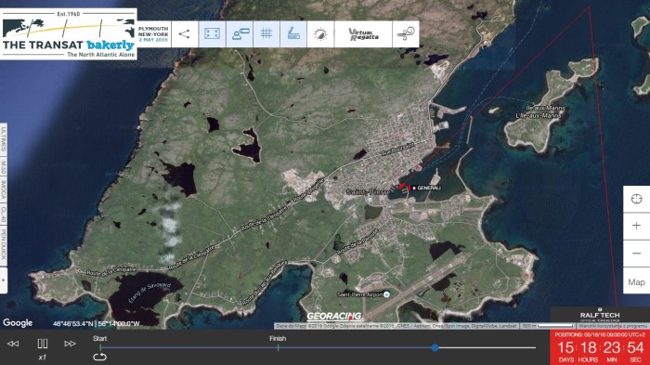Image resolution: width=650 pixels, height=365 pixels.
Task: Toggle the map grid overlay icon
Action: tap(266, 33)
